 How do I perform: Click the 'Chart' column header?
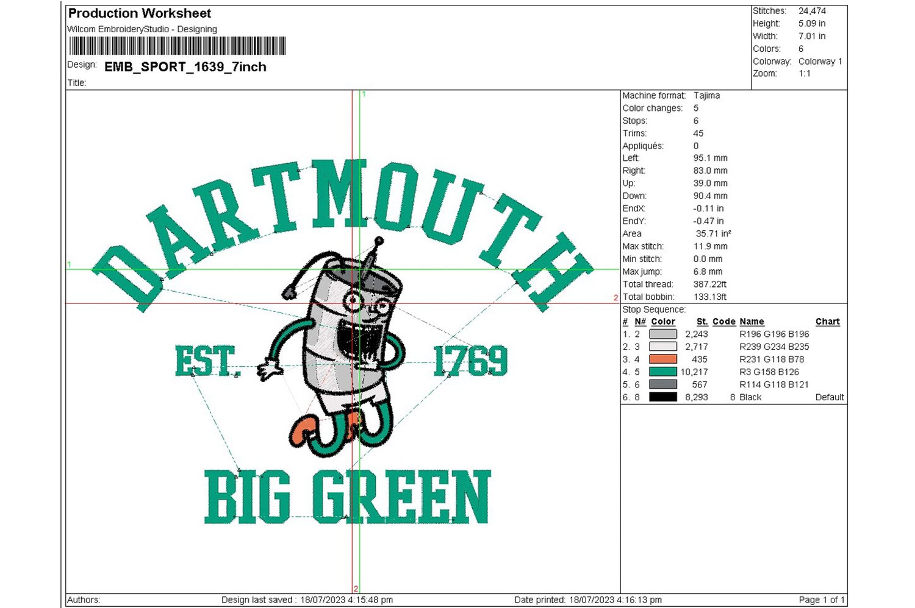[x=828, y=322]
